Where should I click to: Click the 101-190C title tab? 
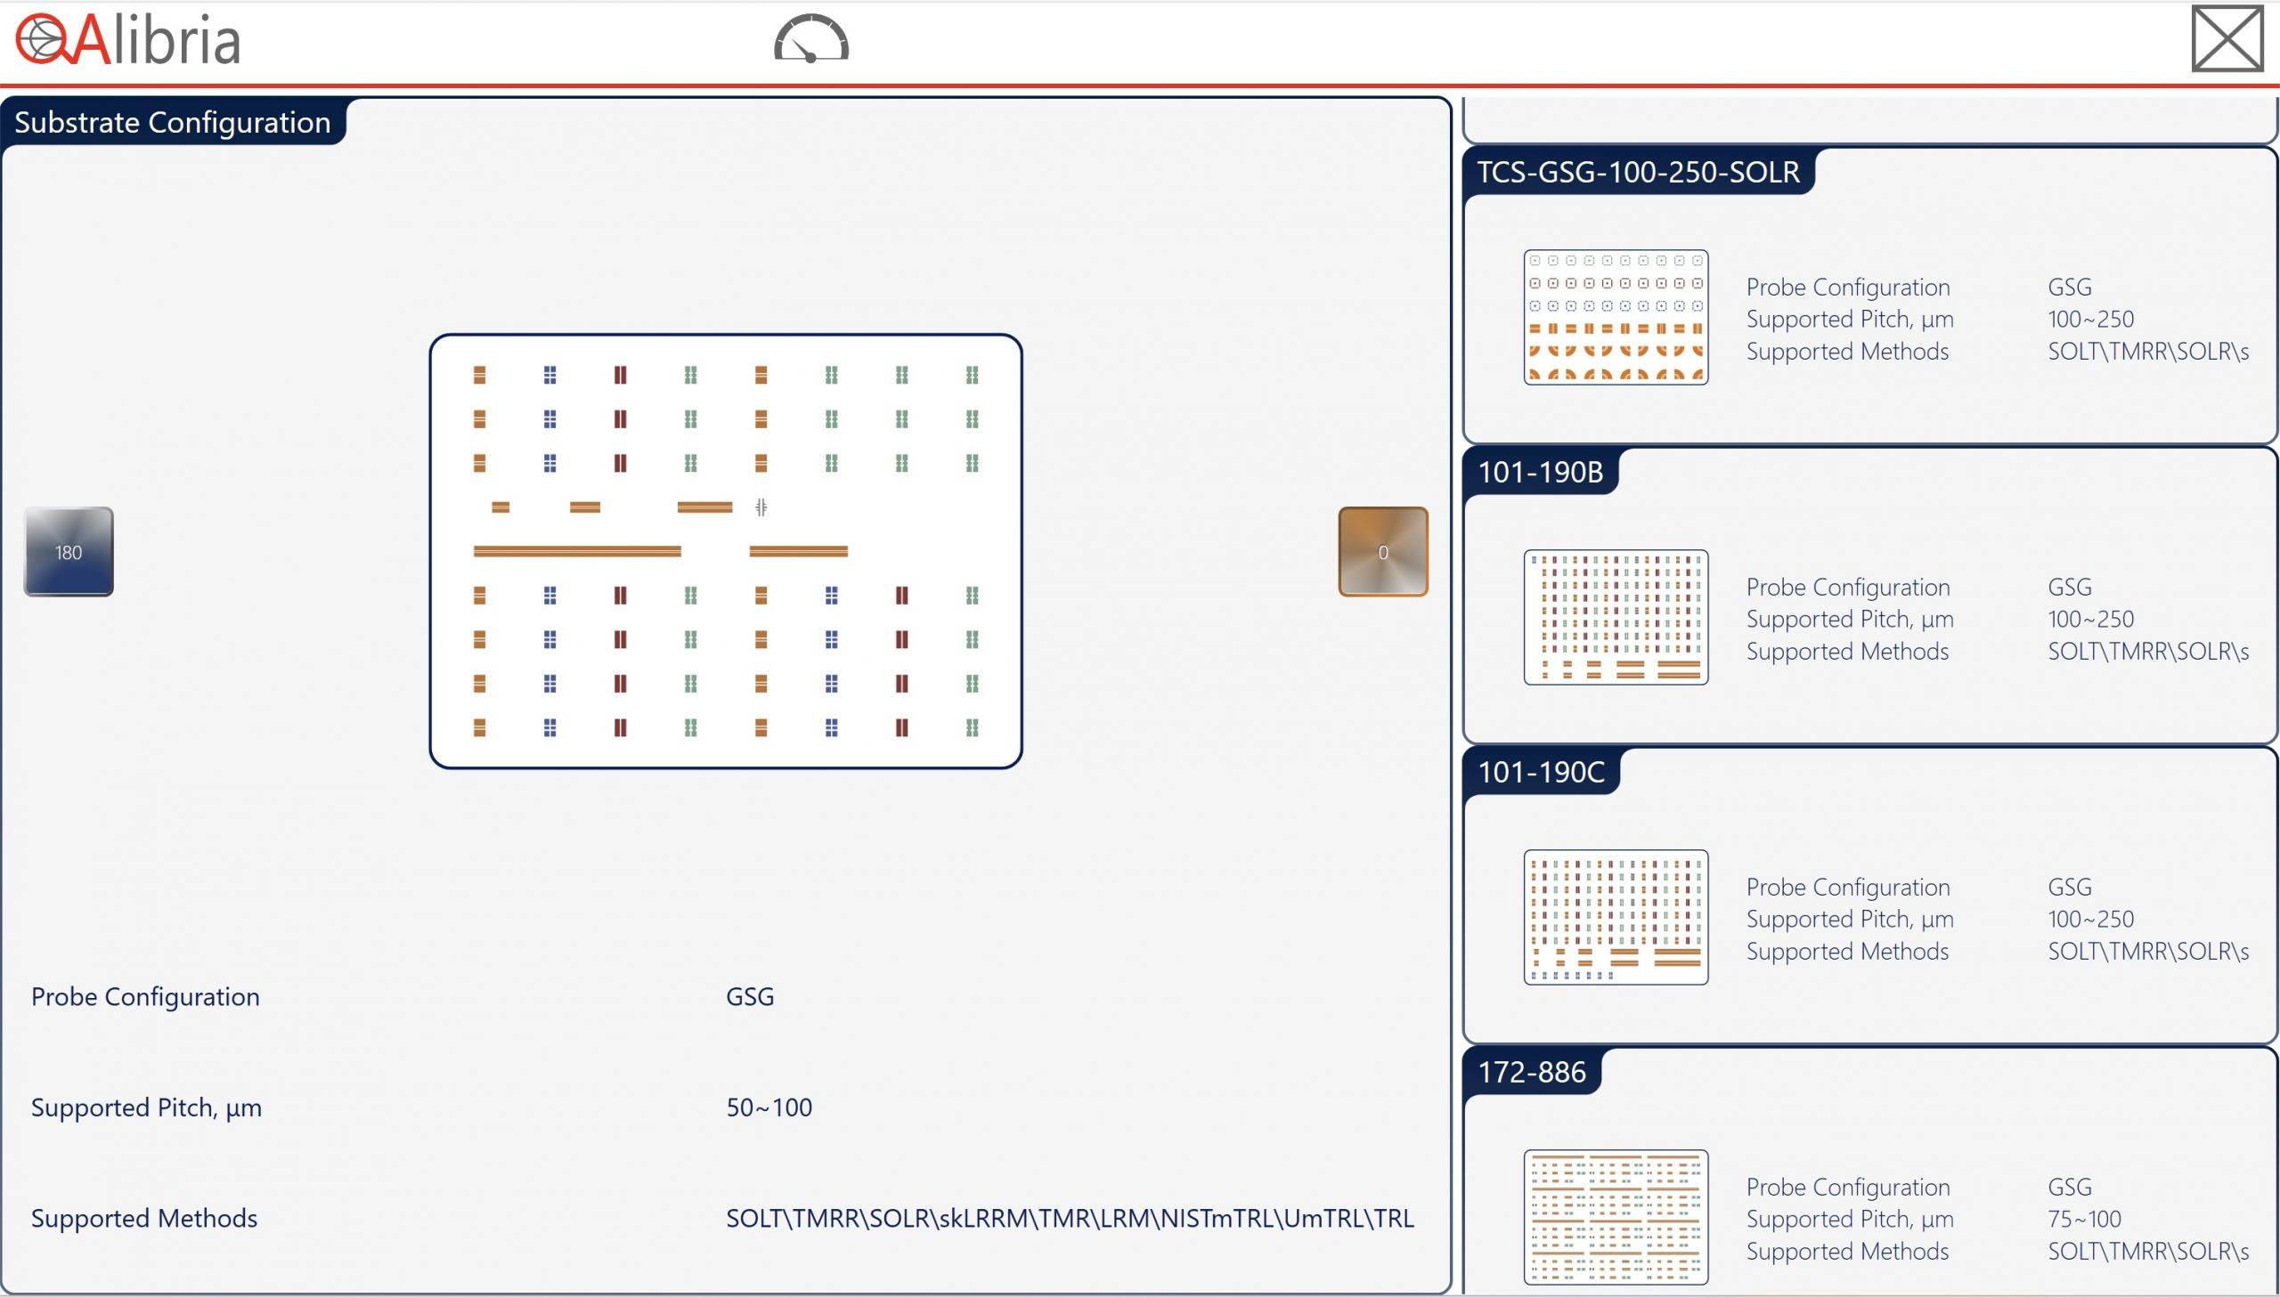(1541, 772)
